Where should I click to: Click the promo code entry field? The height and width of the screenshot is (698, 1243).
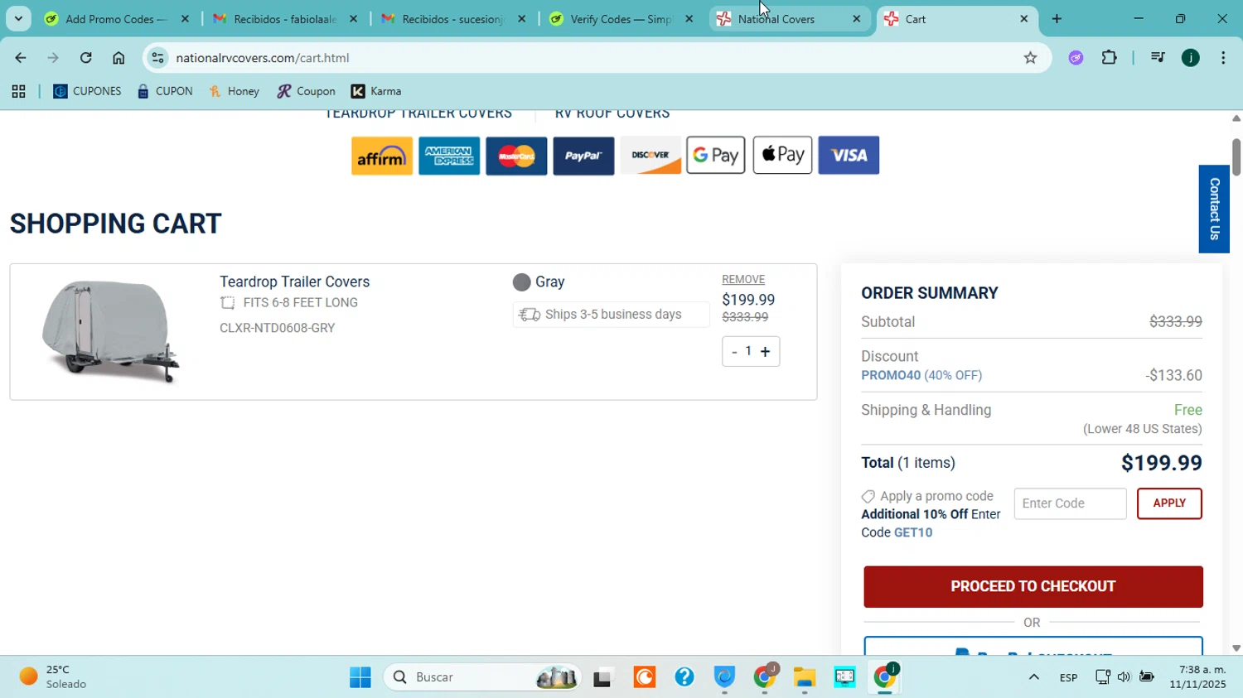click(1070, 503)
